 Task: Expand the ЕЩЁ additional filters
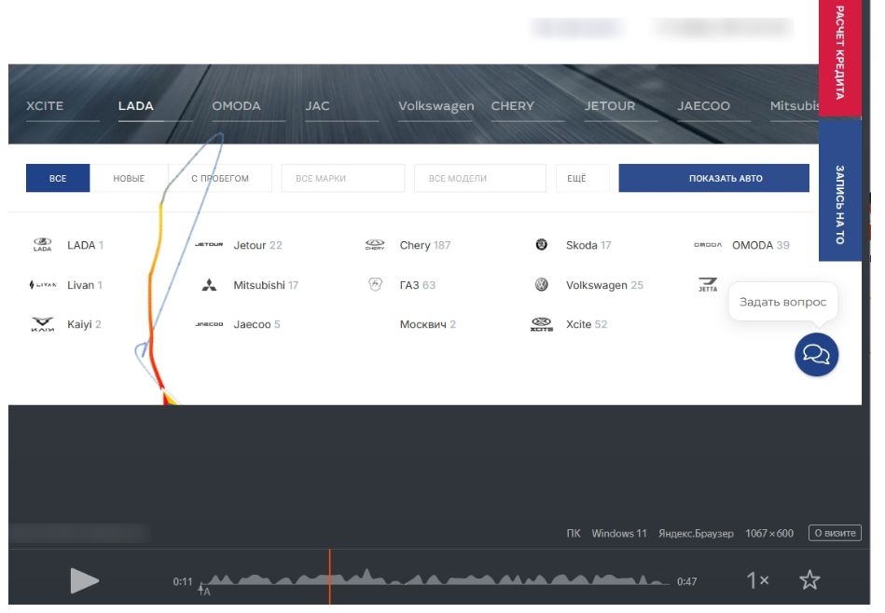[583, 178]
